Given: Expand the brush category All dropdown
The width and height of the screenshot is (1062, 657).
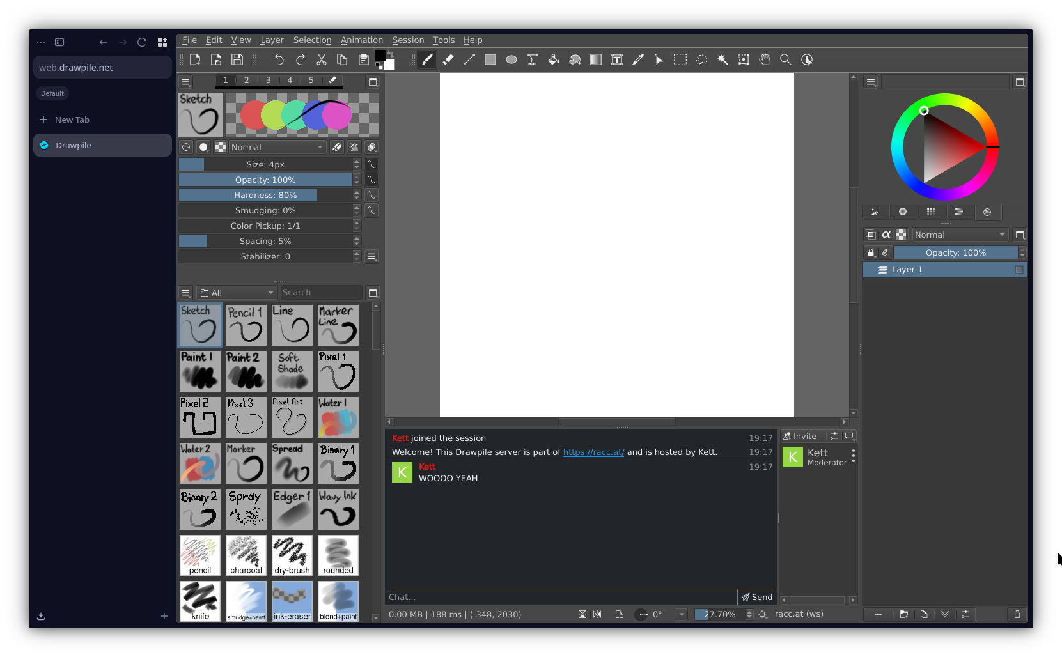Looking at the screenshot, I should click(x=237, y=293).
